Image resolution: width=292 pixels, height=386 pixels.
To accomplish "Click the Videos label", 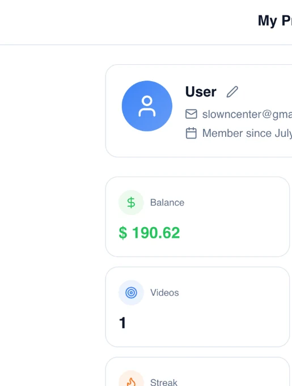I will click(164, 293).
